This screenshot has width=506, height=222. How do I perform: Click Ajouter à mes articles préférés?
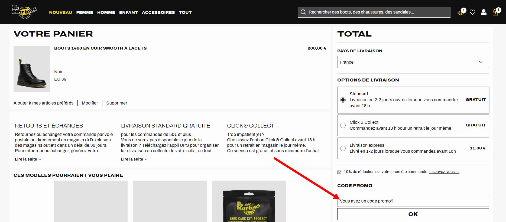coord(43,103)
